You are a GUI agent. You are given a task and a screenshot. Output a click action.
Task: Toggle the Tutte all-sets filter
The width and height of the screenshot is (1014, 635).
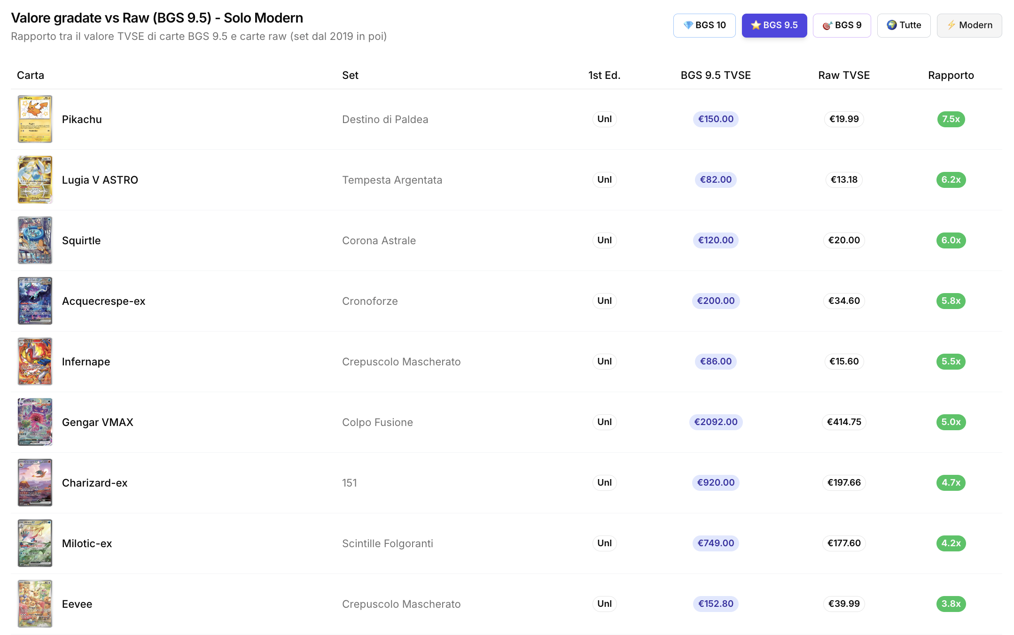pyautogui.click(x=903, y=25)
